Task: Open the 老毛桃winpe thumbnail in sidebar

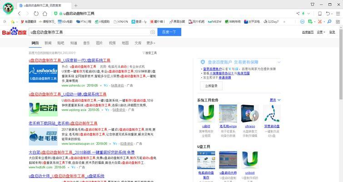Action: pyautogui.click(x=228, y=114)
